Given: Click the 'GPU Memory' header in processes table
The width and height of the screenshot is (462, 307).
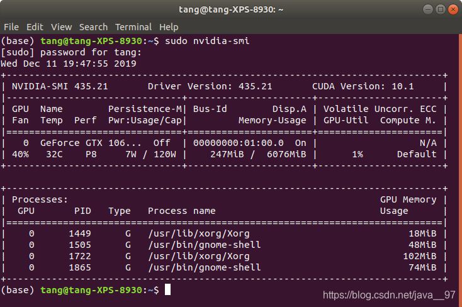Looking at the screenshot, I should pos(408,200).
